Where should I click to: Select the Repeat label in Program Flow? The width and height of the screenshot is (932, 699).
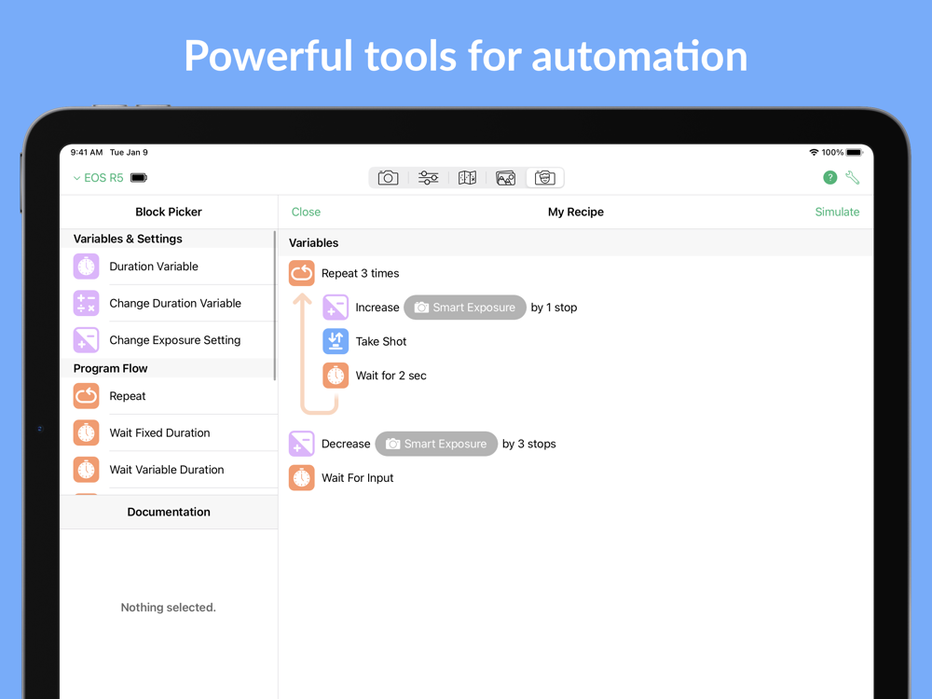[127, 396]
